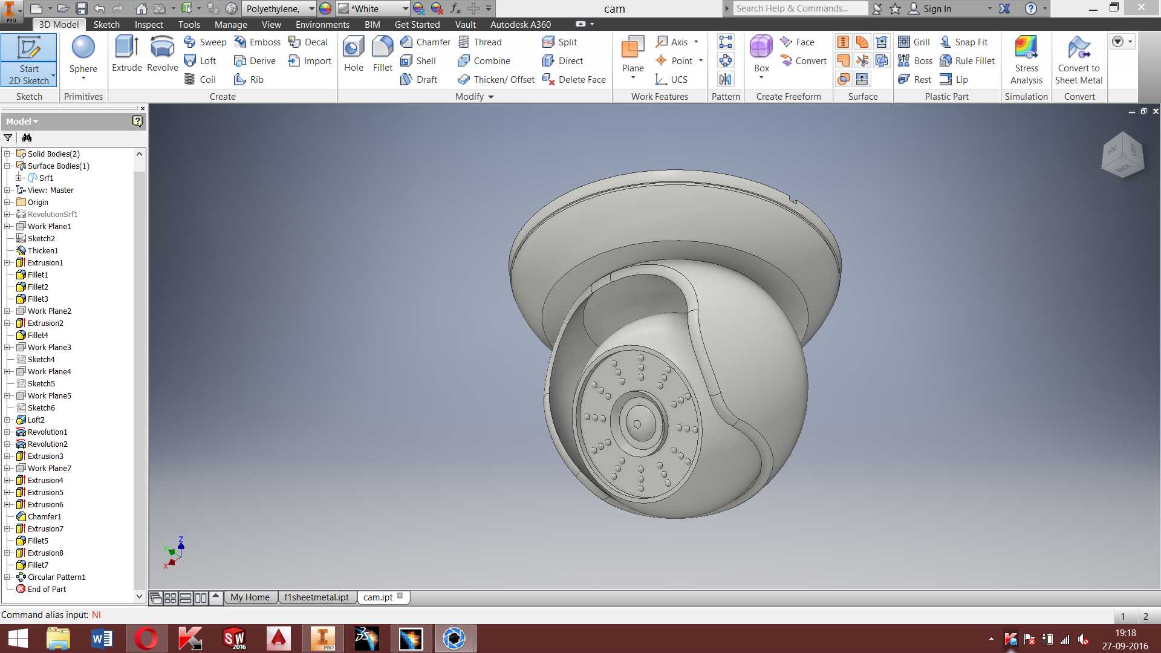Click the Decal tool
Screen dimensions: 1161x653
tap(308, 42)
